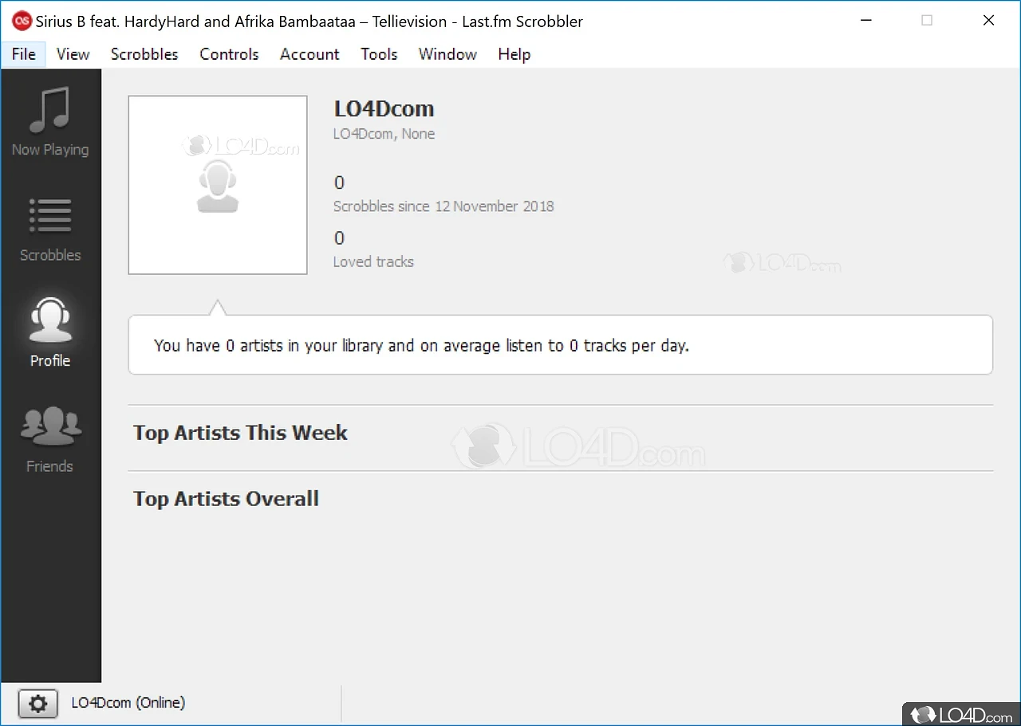Click the 'Top Artists This Week' heading
This screenshot has width=1021, height=726.
pos(240,433)
